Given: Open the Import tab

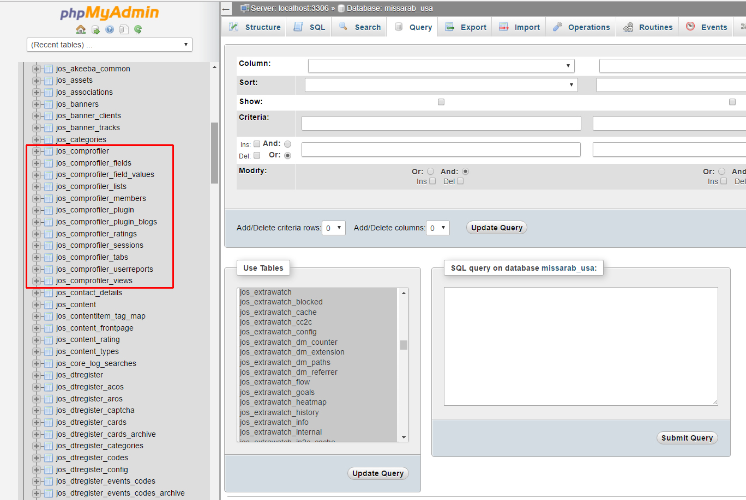Looking at the screenshot, I should pyautogui.click(x=519, y=27).
